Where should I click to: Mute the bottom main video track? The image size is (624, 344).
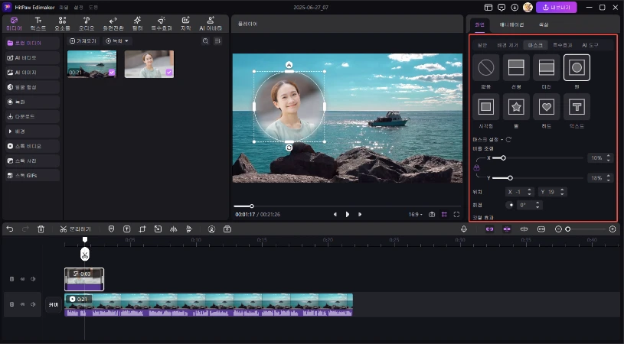click(x=33, y=304)
